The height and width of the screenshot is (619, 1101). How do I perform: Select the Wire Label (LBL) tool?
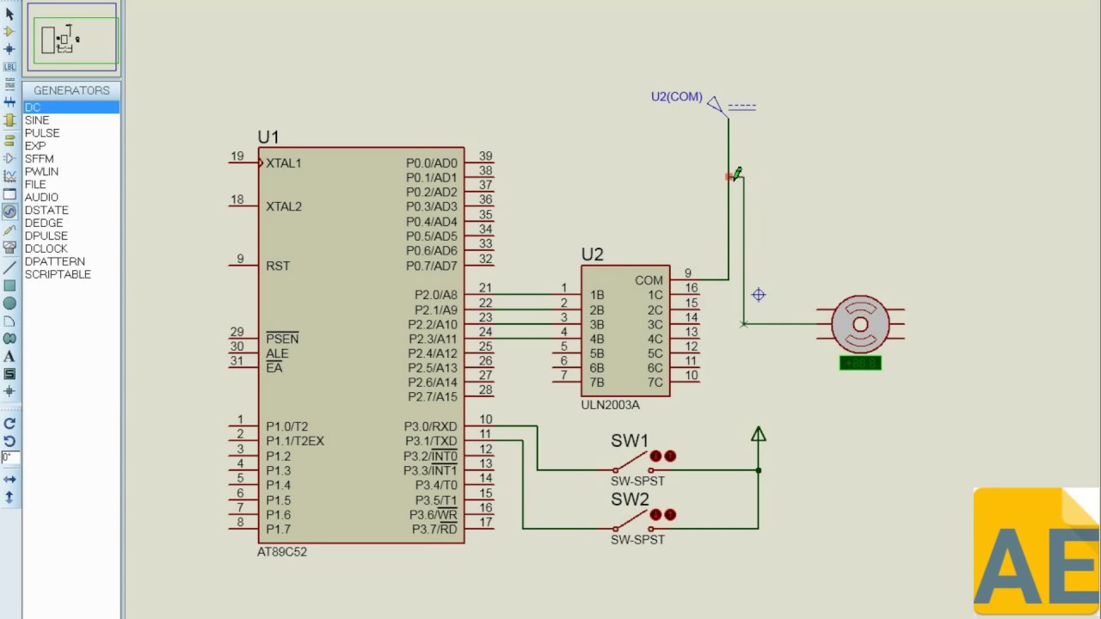pos(9,66)
